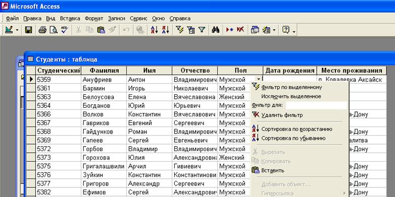Choose Исключить выделенное in context menu

[x=300, y=96]
